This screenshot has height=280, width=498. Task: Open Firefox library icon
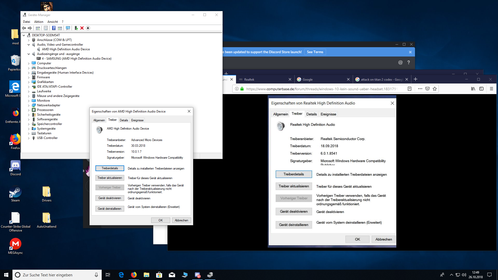[x=473, y=89]
